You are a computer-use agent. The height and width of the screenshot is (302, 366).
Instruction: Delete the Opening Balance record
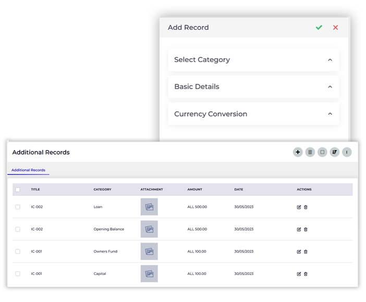pos(306,229)
